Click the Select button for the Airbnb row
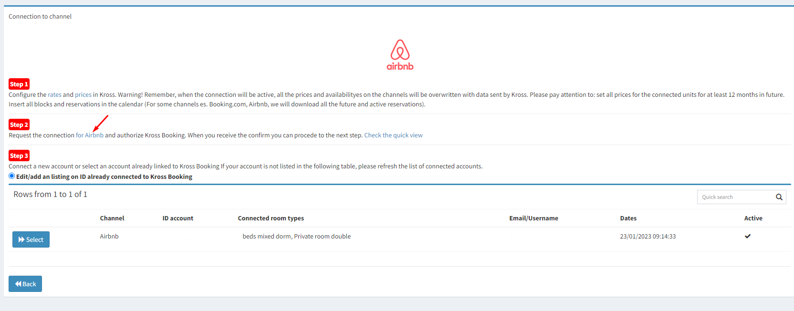Viewport: 794px width, 311px height. pyautogui.click(x=31, y=239)
